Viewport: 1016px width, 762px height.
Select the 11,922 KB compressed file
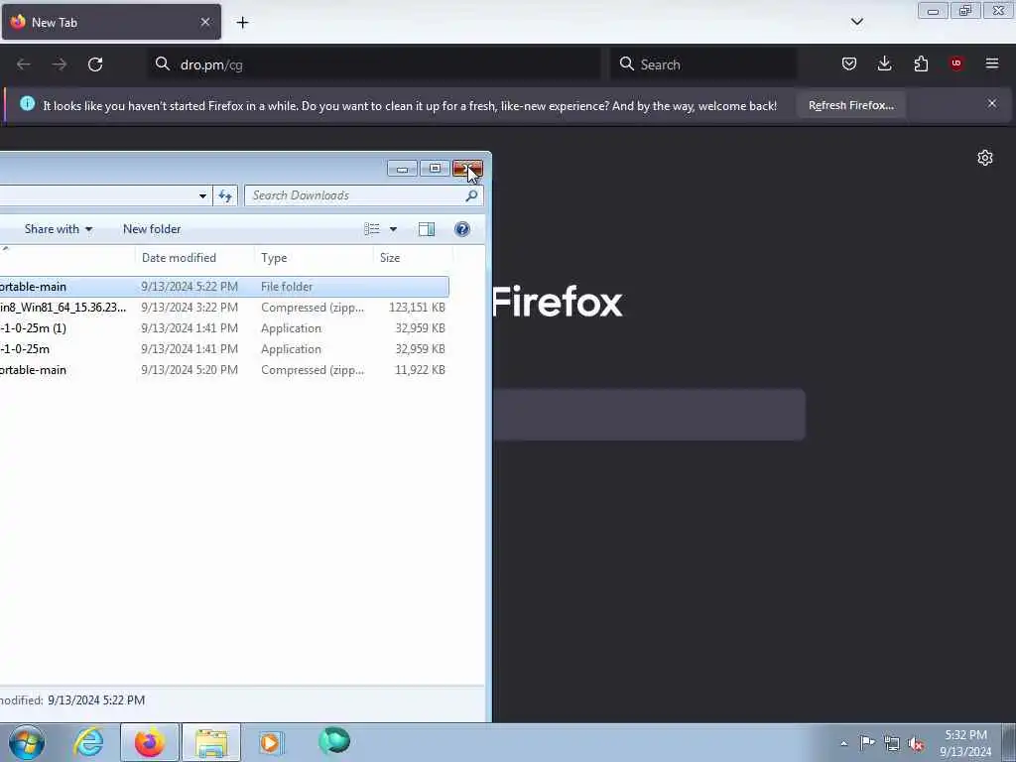(224, 370)
